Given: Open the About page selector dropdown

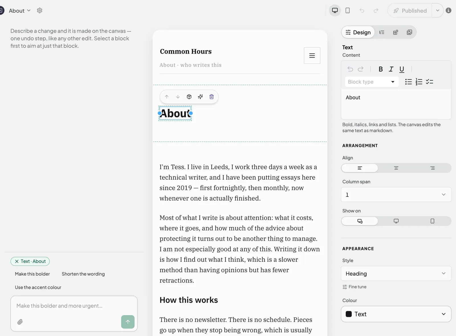Looking at the screenshot, I should coord(19,11).
